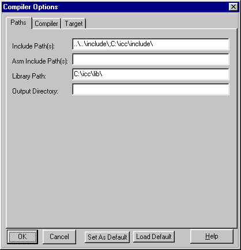Focus the empty Asm Include Path(s) field
This screenshot has height=250, width=241.
coord(151,59)
